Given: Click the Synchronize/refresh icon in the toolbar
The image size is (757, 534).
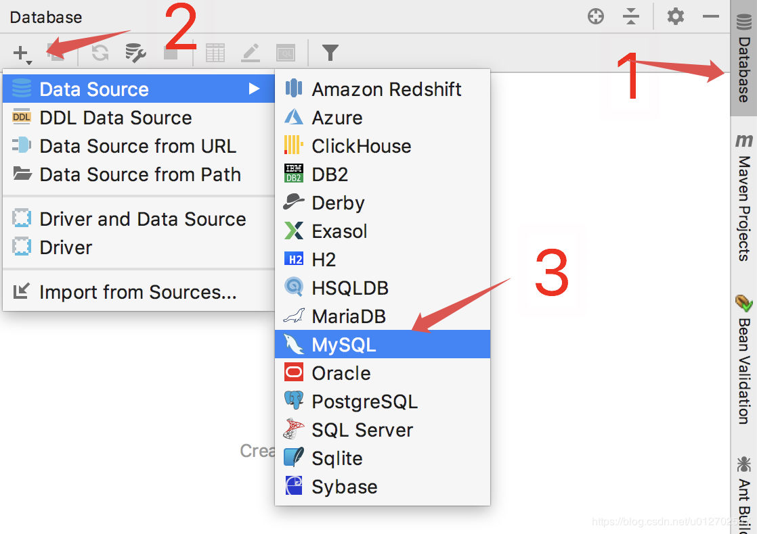Looking at the screenshot, I should coord(100,52).
